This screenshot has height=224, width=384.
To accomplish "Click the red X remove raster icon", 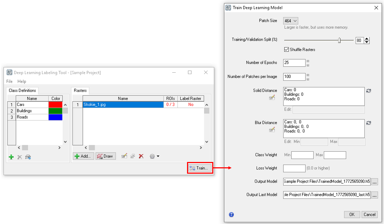I will tap(141, 156).
